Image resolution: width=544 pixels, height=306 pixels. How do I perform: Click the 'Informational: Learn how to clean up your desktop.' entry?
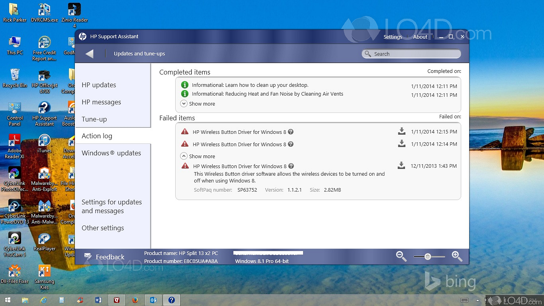pos(250,85)
